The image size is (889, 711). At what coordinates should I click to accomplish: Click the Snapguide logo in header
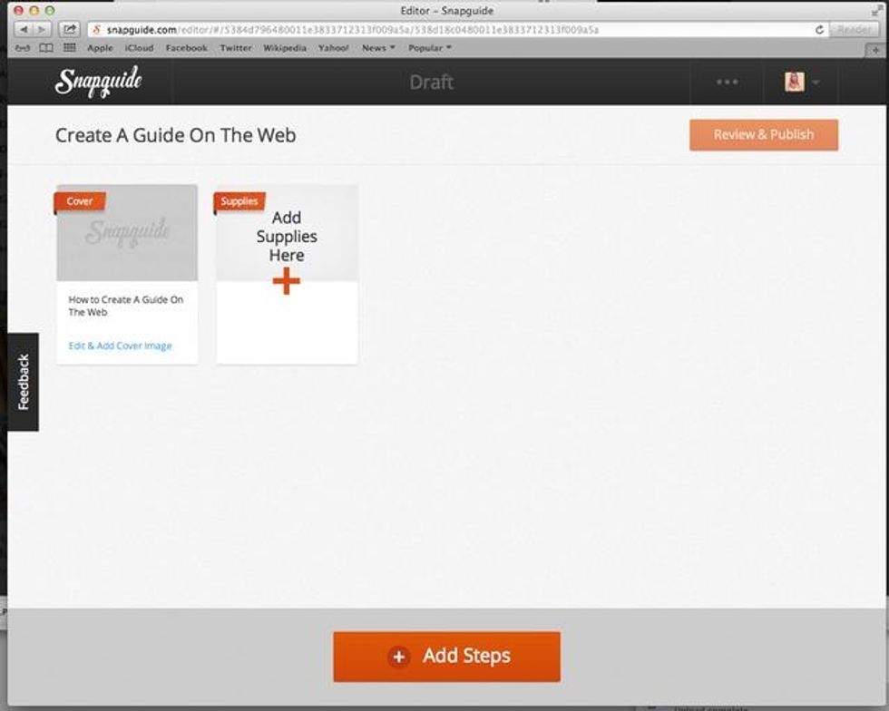pyautogui.click(x=99, y=82)
